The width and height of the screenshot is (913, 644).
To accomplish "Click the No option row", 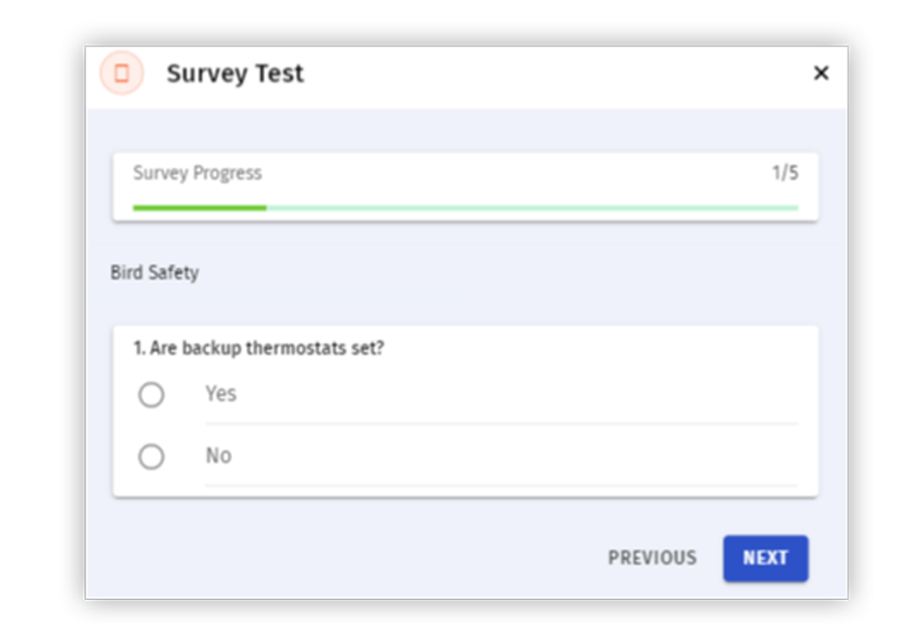I will point(468,457).
